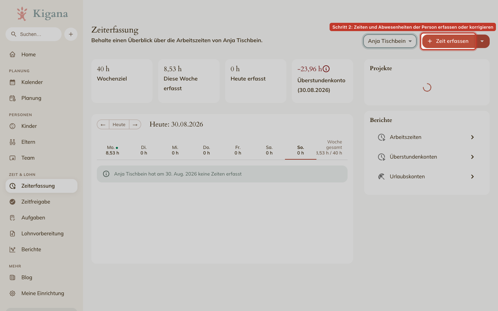The width and height of the screenshot is (498, 311).
Task: Open the Arbeitszeiten report chevron
Action: [x=472, y=137]
